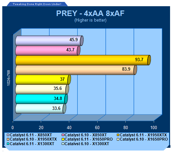Click the 'Tweaking Done Right Down Under!' banner
The width and height of the screenshot is (173, 153).
point(37,4)
